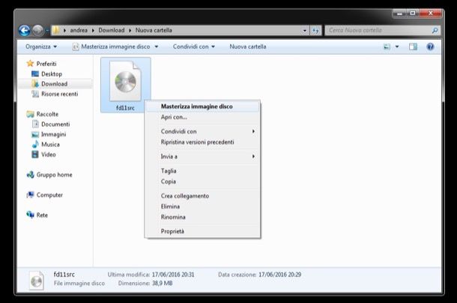Choose Masterizza immagine disco from context menu
Viewport: 457px width, 303px height.
(196, 106)
